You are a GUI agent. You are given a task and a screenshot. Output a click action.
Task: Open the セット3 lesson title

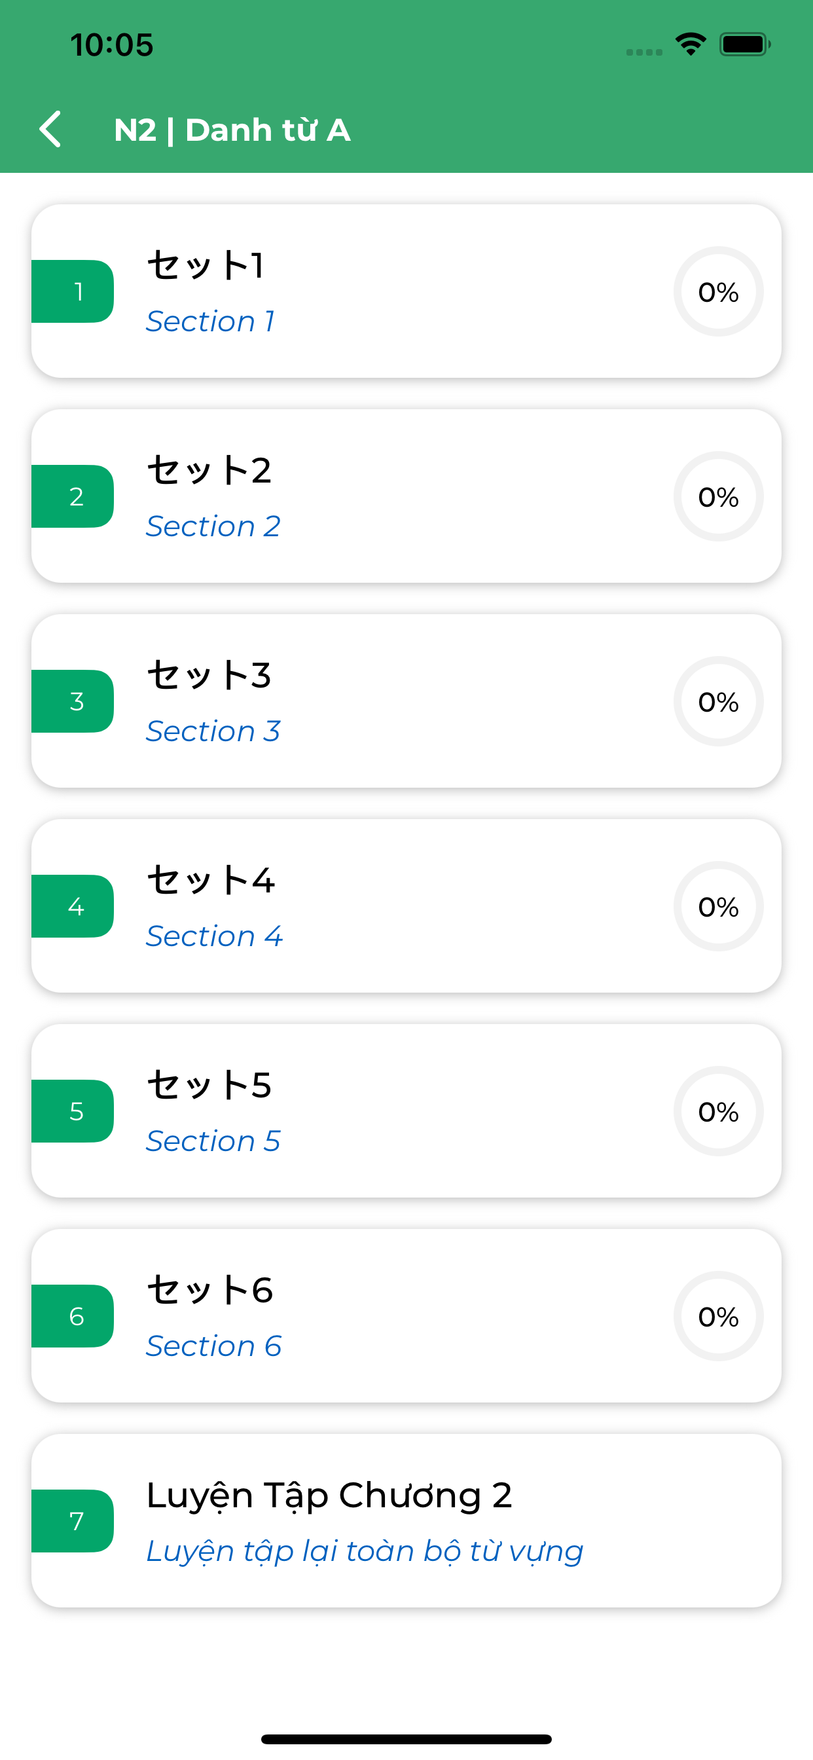coord(209,674)
